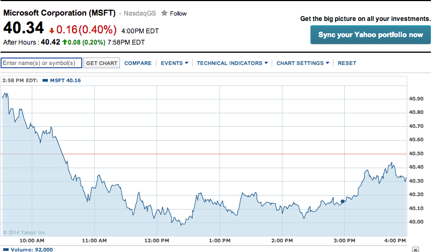
Task: Click the Microsoft Corporation (MSFT) title
Action: (59, 13)
